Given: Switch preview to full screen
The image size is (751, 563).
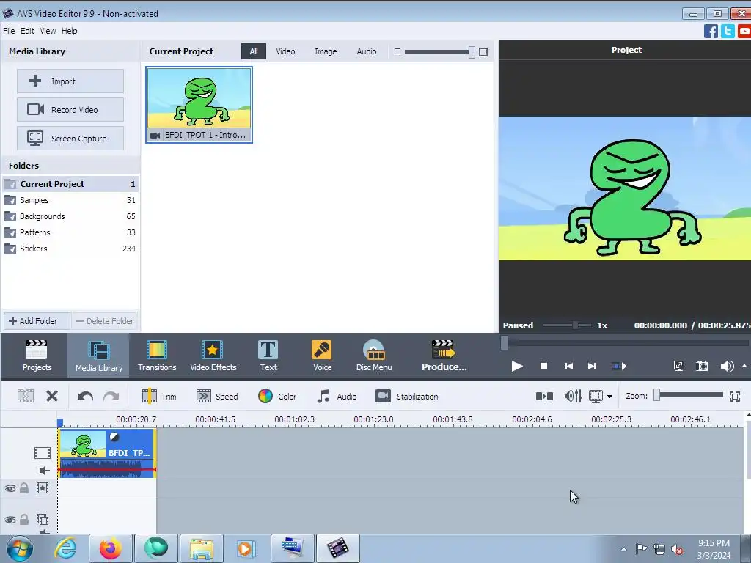Looking at the screenshot, I should point(678,367).
